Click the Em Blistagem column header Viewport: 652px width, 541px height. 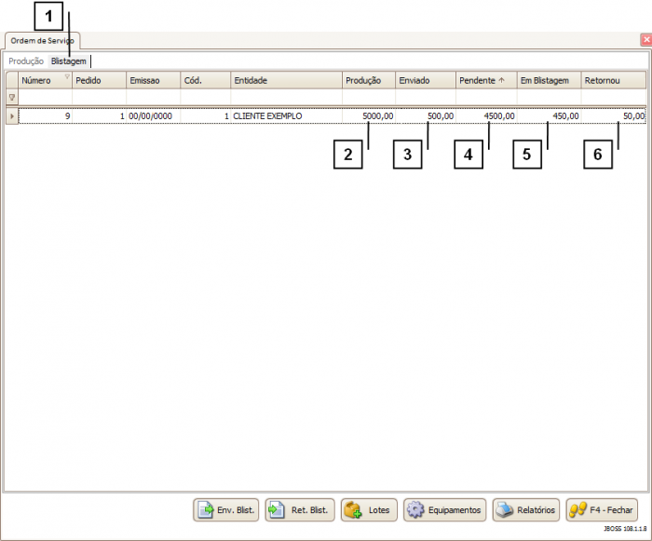(x=549, y=81)
